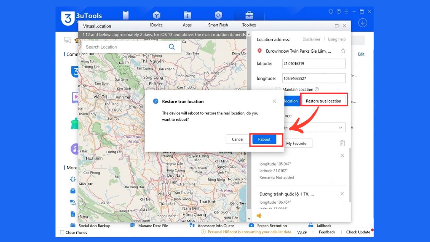Remove the Đường tránh quốc lộ entry
This screenshot has width=430, height=242.
coord(342,194)
